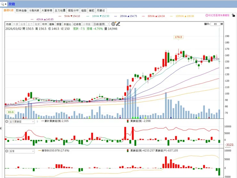Click the red-green legend icon beside 買賣超(張)-4233.257
The image size is (237, 178).
coord(128,151)
